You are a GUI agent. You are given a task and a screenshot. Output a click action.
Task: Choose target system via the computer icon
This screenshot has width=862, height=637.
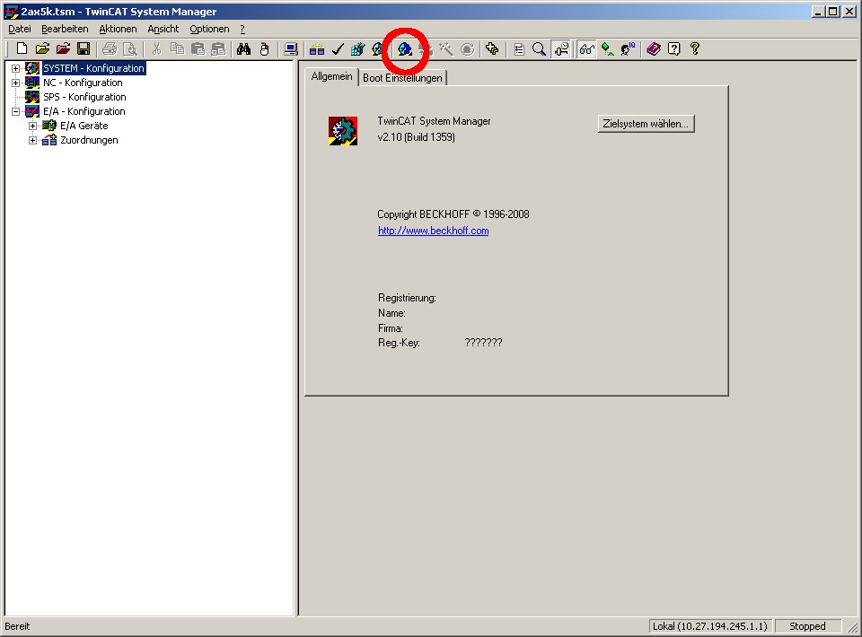291,48
